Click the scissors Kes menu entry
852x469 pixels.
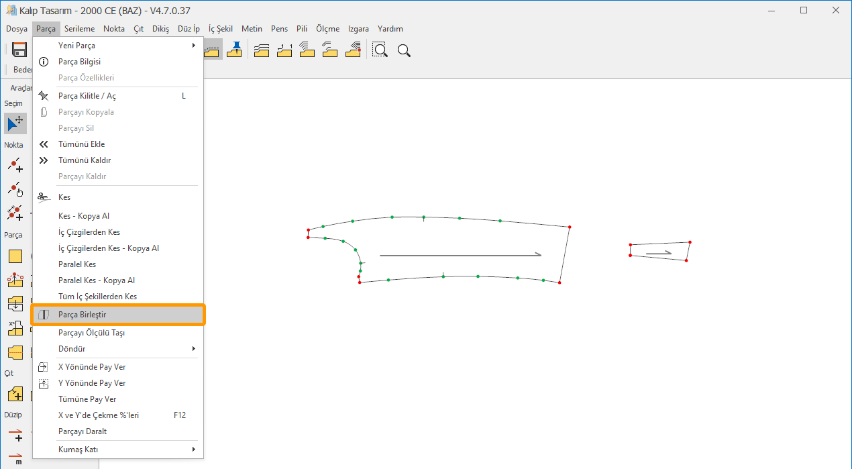(64, 197)
